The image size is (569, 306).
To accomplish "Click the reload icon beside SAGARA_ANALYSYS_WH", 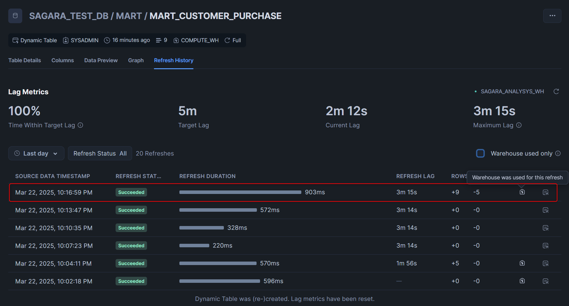I will pos(556,91).
